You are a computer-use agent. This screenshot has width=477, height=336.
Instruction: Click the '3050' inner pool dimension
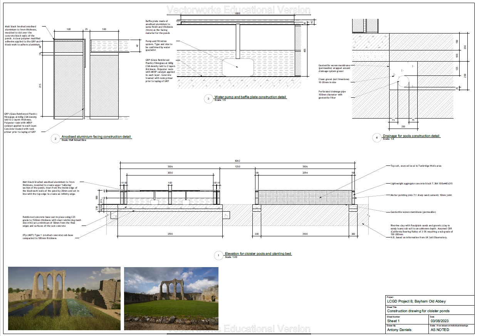(x=170, y=173)
